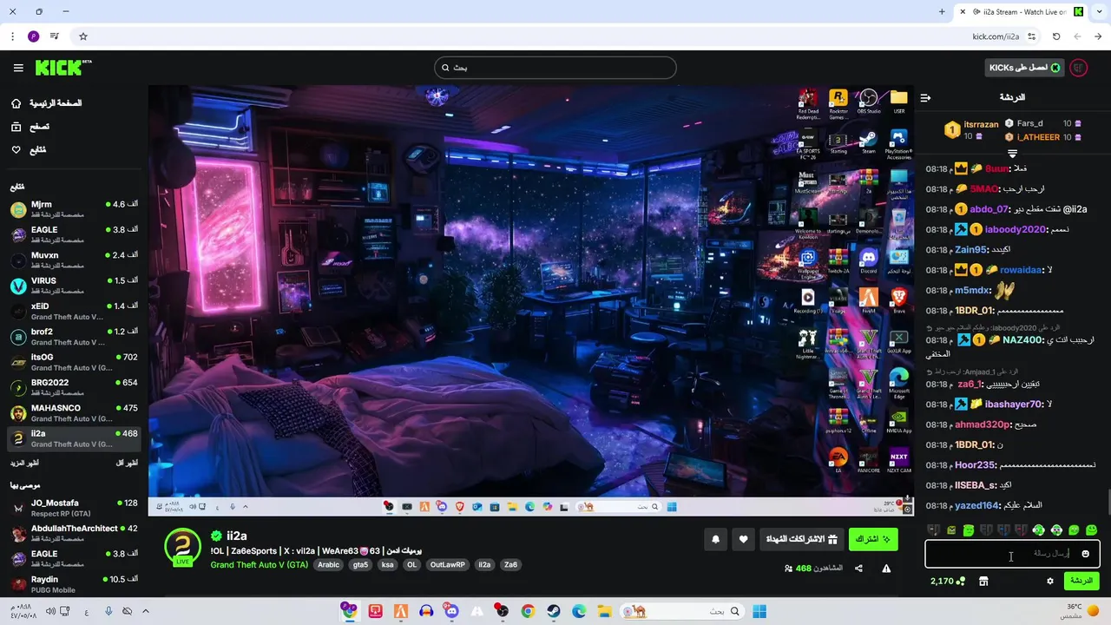Open the brof2 channel in sidebar
The height and width of the screenshot is (625, 1111).
74,337
